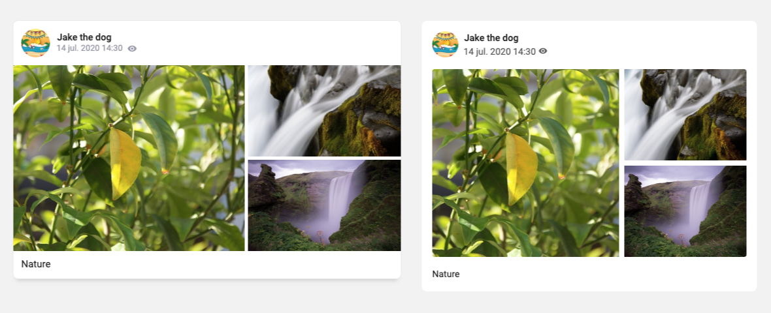Image resolution: width=771 pixels, height=313 pixels.
Task: Open the yellow leaf photo in the right post
Action: click(x=525, y=163)
